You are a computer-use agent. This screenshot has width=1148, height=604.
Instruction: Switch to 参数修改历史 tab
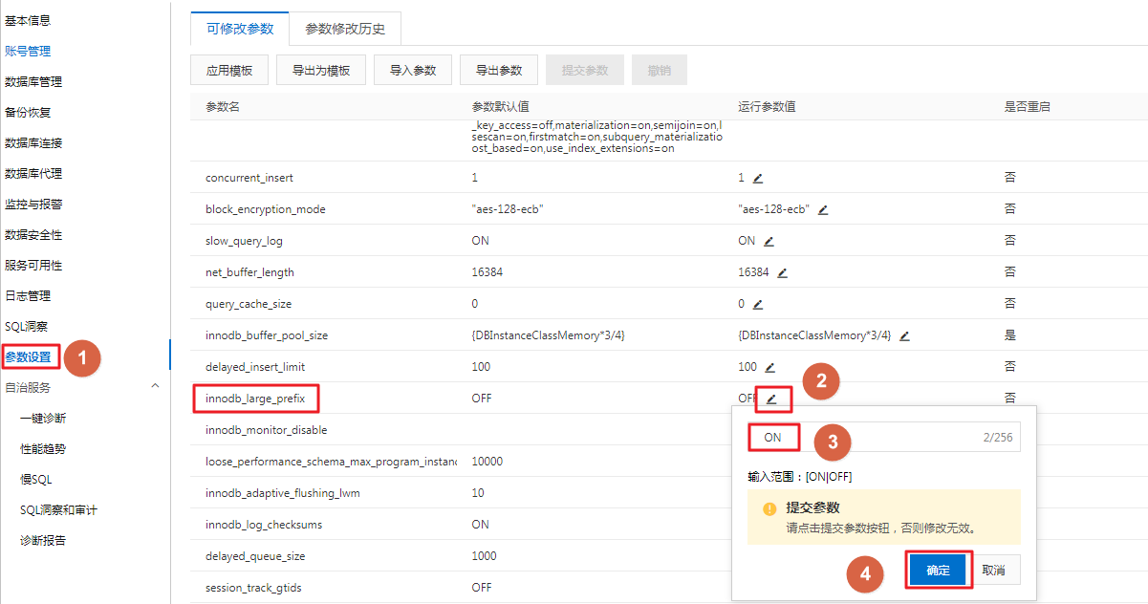[345, 29]
